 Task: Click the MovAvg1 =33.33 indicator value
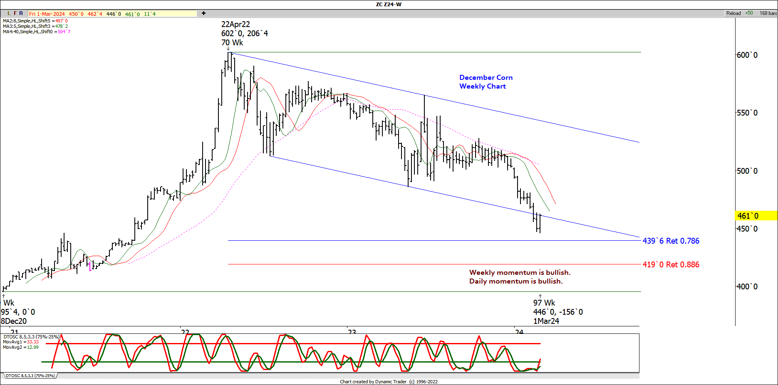(21, 342)
